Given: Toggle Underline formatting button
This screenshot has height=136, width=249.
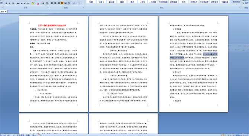Looking at the screenshot, I should [13, 3].
